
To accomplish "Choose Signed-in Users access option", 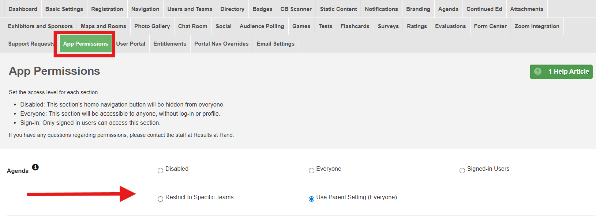I will pos(462,170).
